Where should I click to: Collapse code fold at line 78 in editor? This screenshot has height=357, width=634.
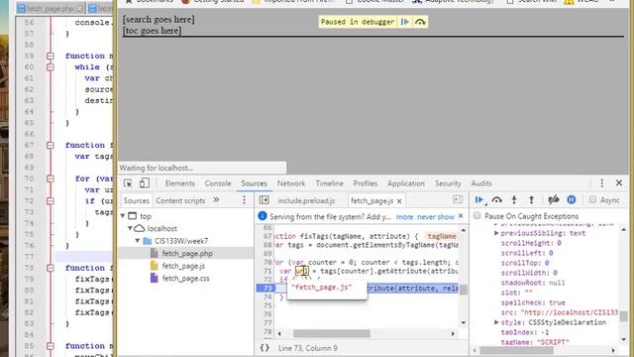coord(51,268)
